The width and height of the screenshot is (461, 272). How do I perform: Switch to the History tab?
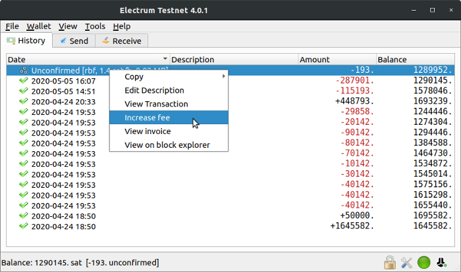point(26,41)
